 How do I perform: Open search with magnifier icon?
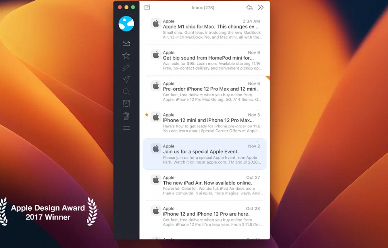pos(126,92)
